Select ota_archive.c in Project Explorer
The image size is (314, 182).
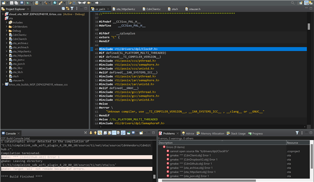click(20, 43)
